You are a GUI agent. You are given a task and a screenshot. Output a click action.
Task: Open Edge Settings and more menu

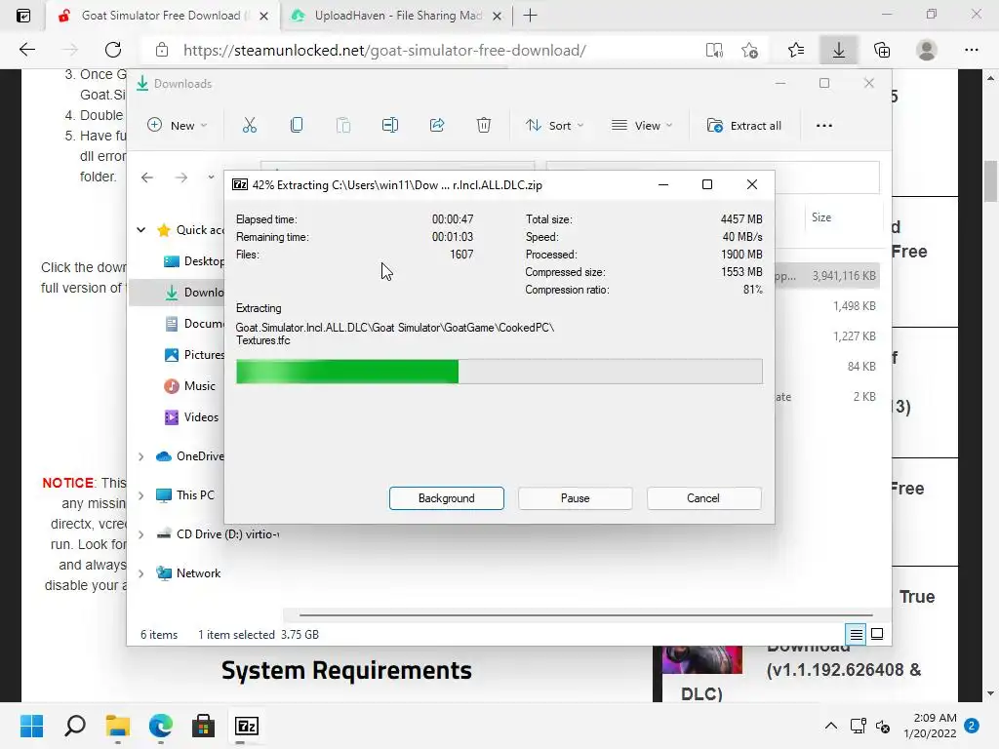coord(971,51)
